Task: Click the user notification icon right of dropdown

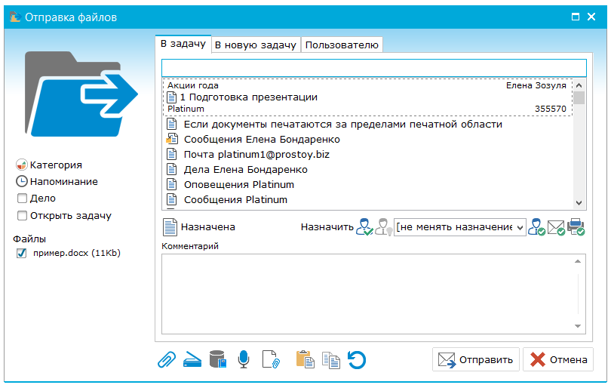Action: coord(536,226)
